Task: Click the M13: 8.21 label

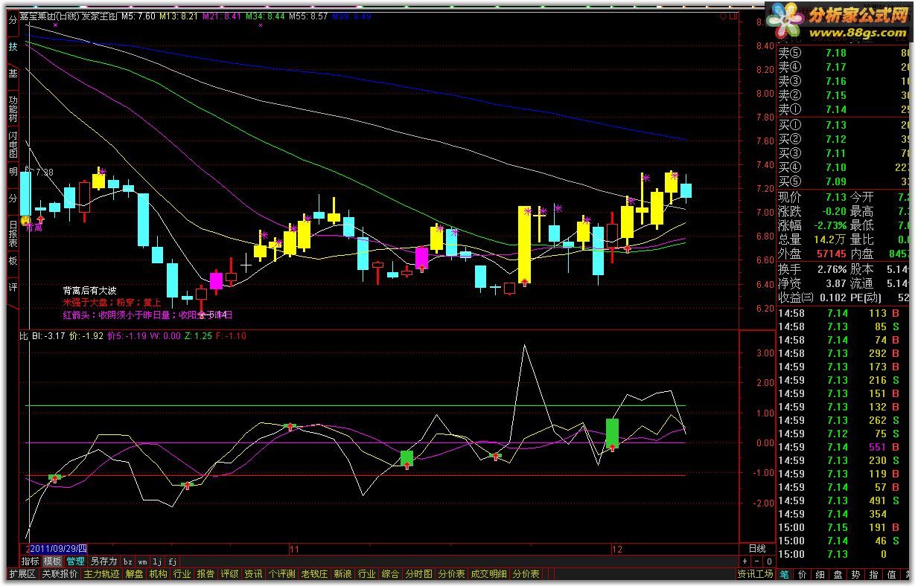Action: coord(178,16)
